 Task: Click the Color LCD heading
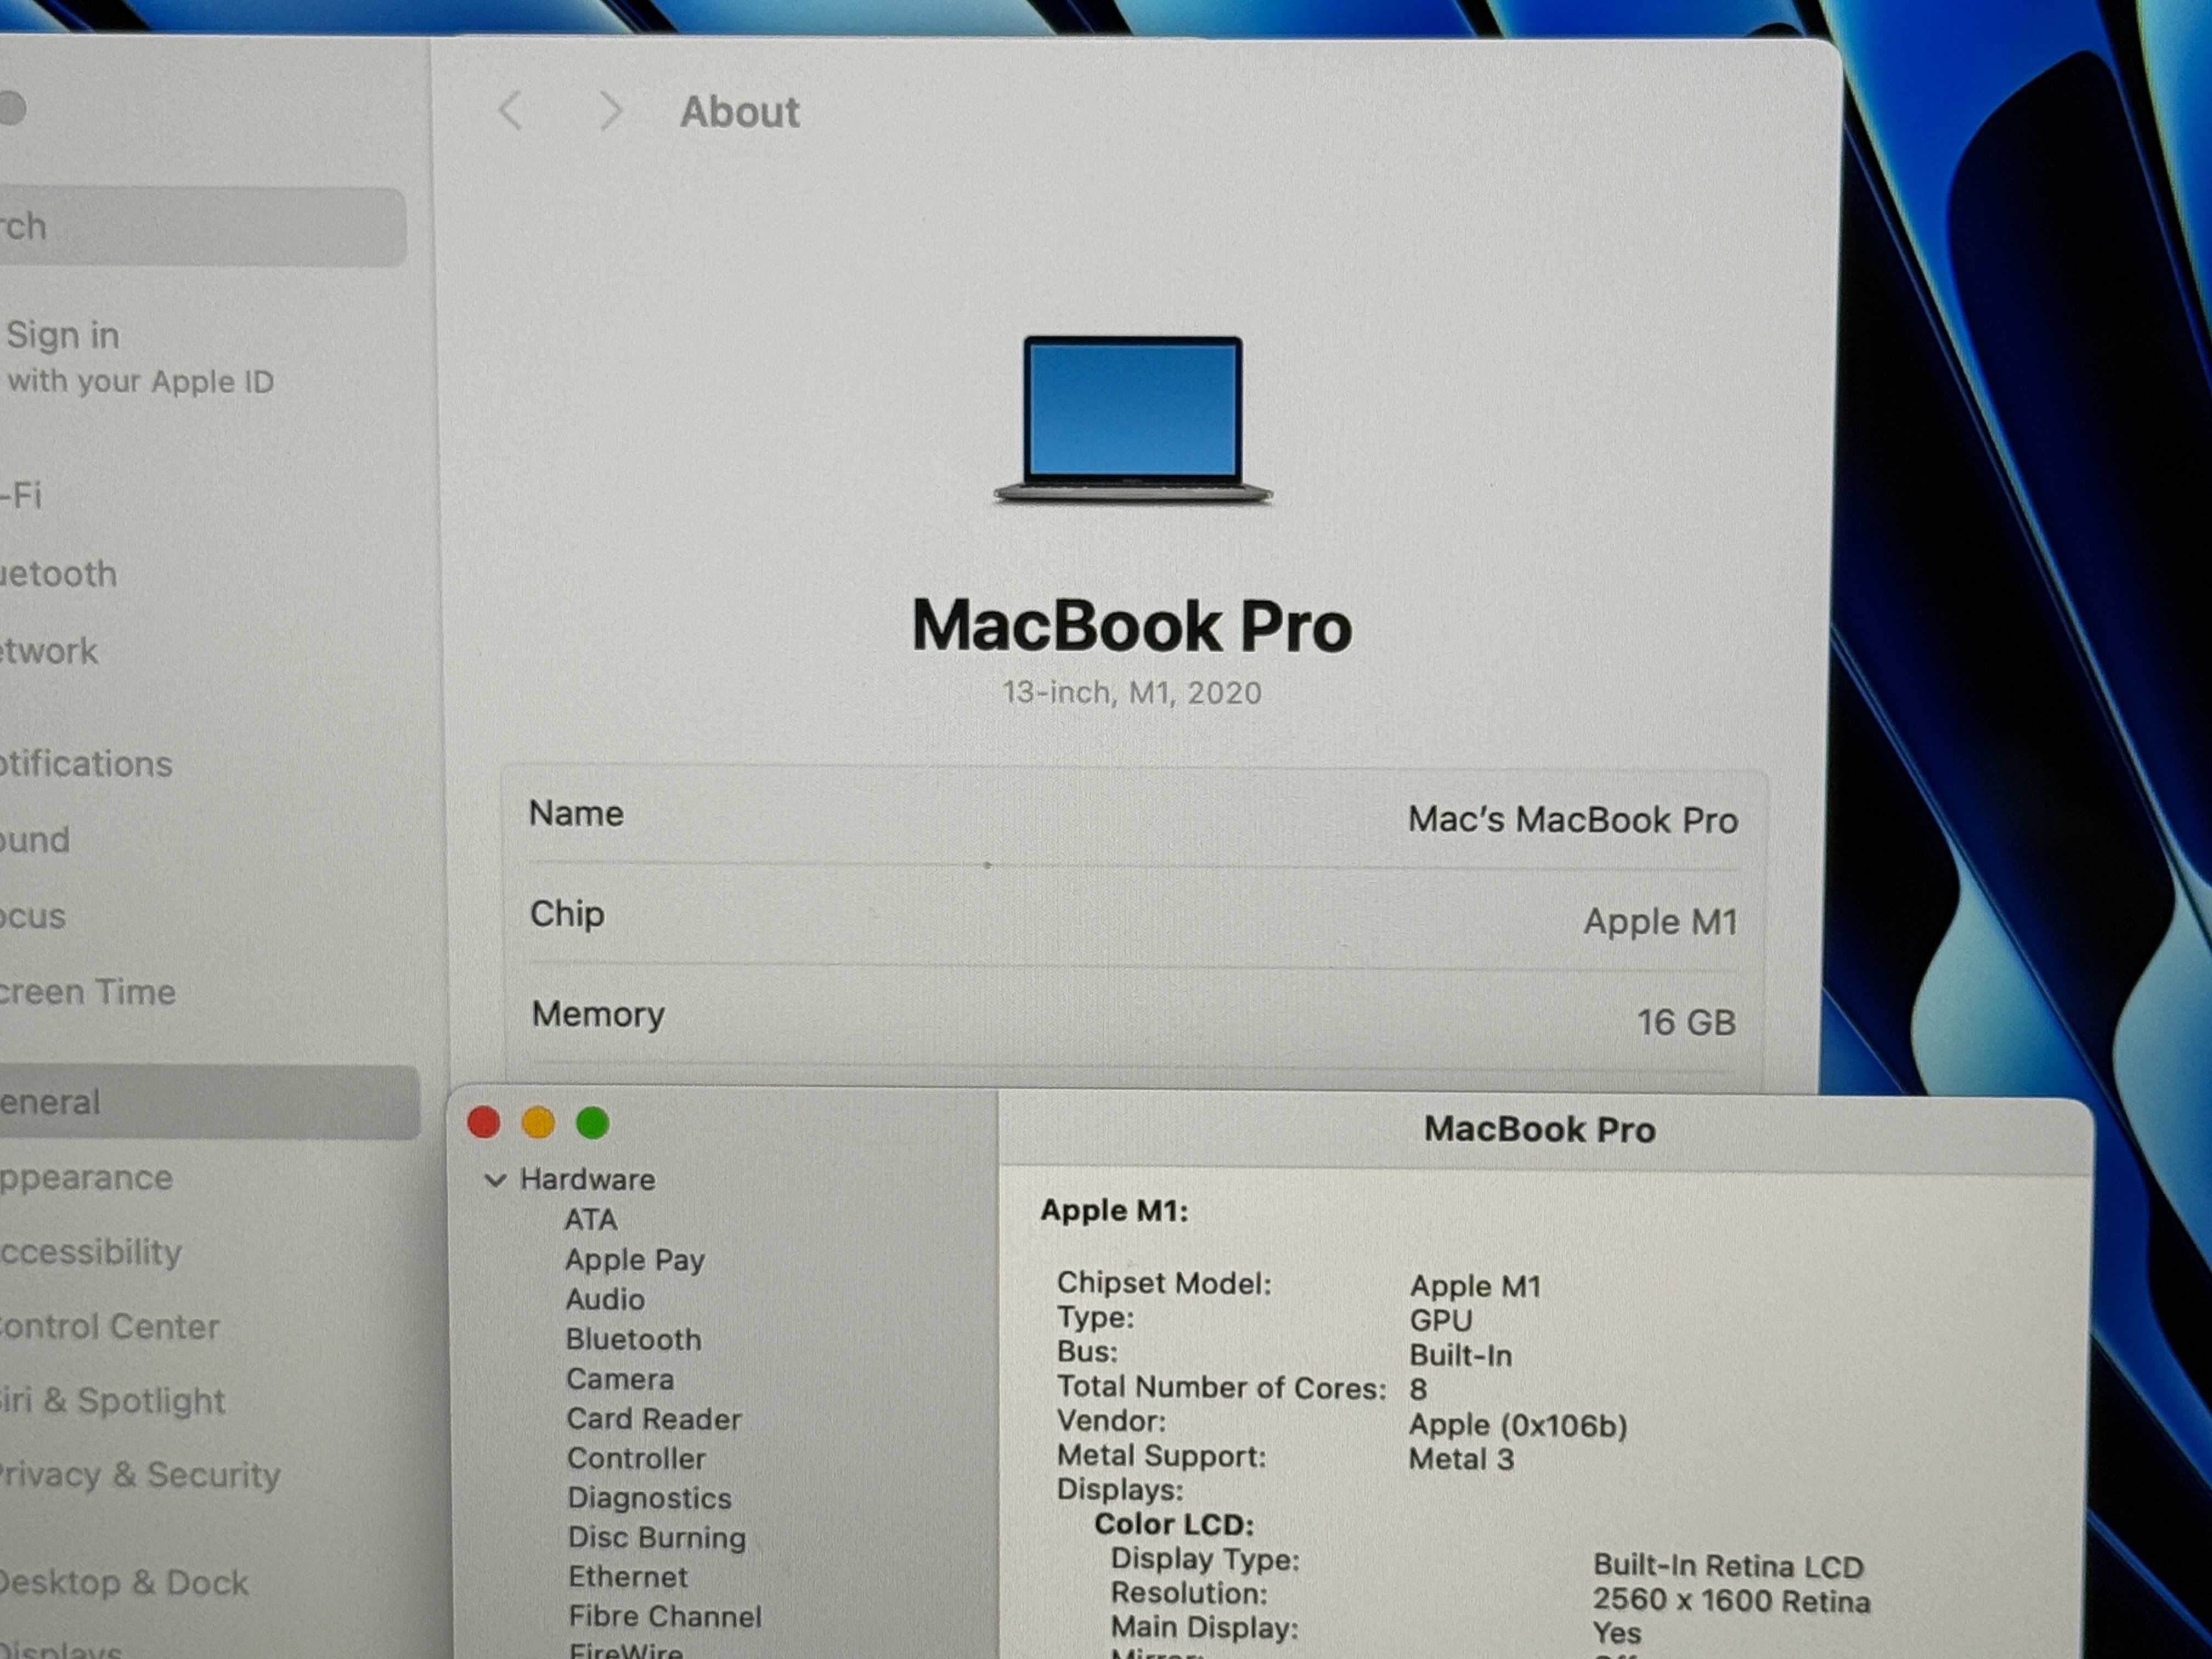point(1174,1524)
